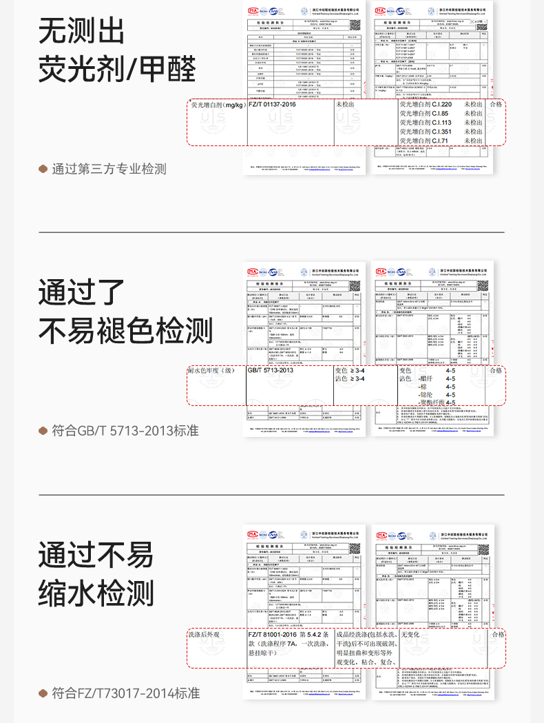The width and height of the screenshot is (544, 723).
Task: Click the result row -聚酯纤维 4-5
Action: tap(437, 403)
